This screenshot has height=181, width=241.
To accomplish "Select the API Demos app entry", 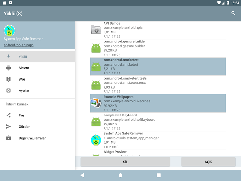I will 158,30.
